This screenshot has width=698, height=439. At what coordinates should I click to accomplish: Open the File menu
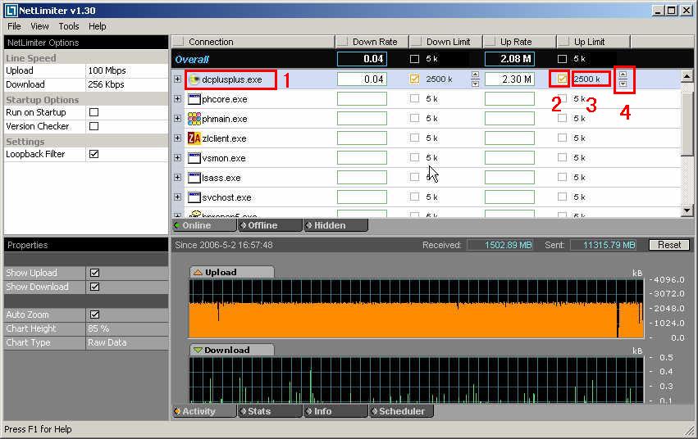[14, 27]
